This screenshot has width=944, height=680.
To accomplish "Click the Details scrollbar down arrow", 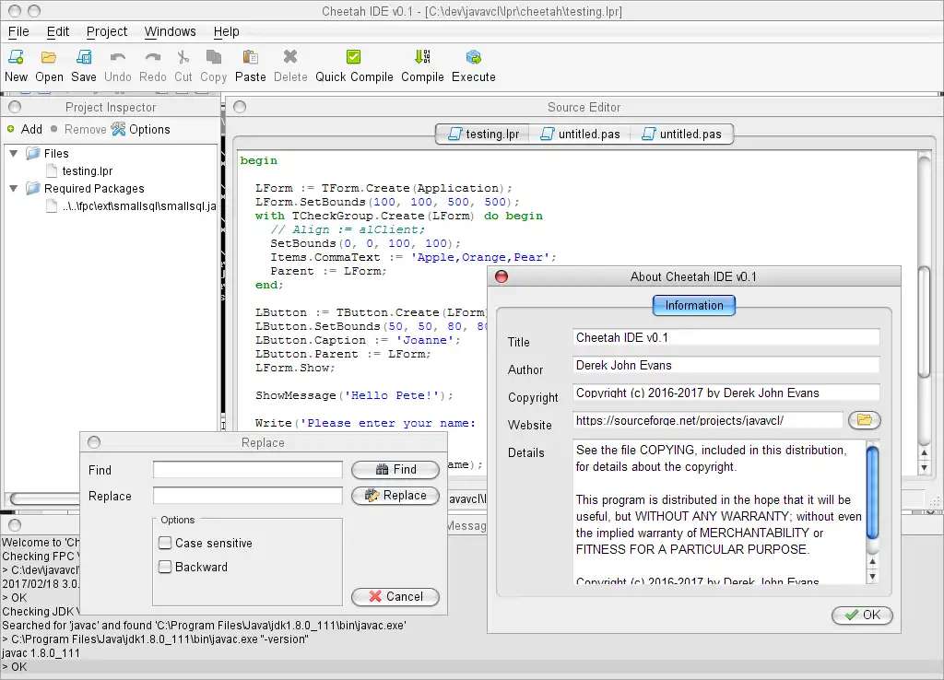I will tap(872, 577).
